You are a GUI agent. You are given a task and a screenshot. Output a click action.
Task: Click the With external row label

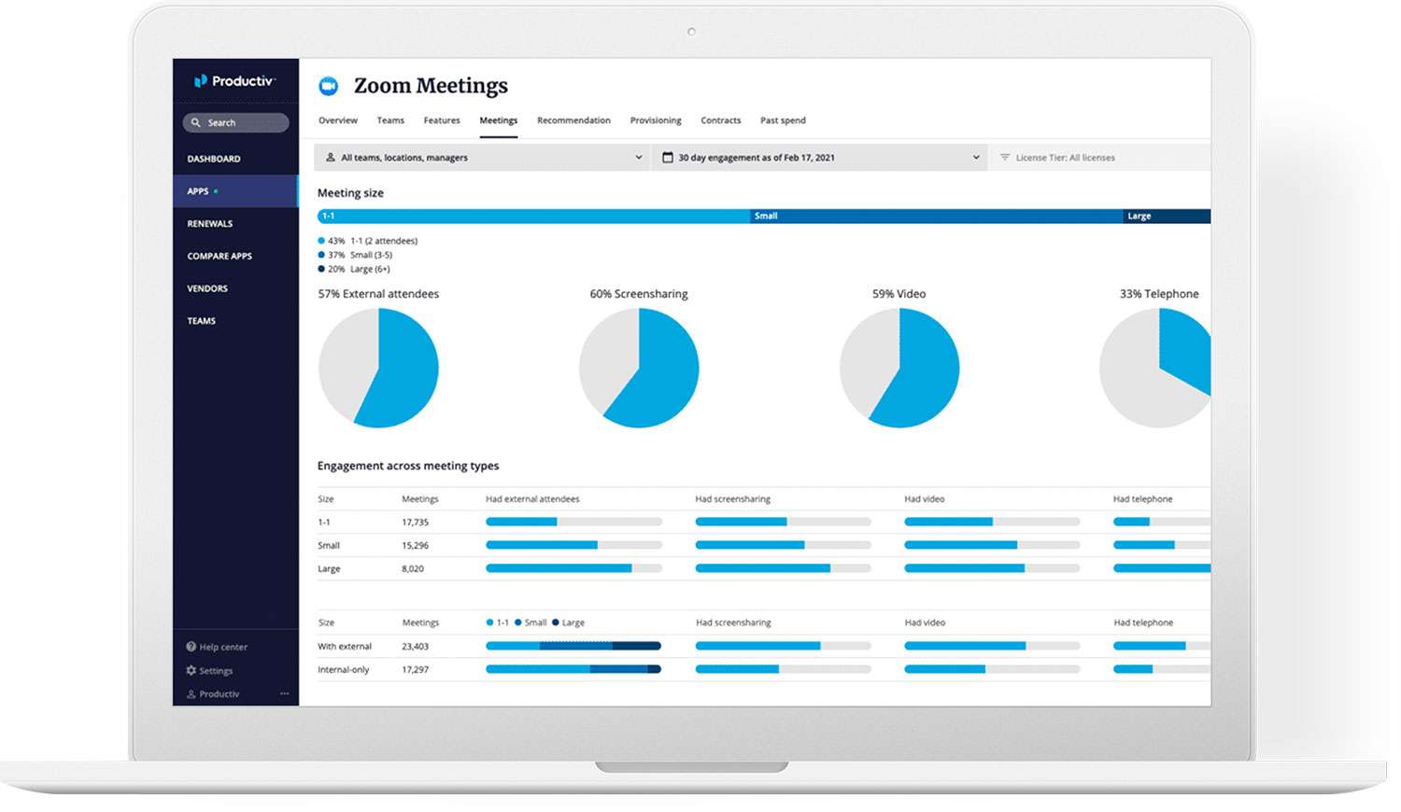click(345, 647)
